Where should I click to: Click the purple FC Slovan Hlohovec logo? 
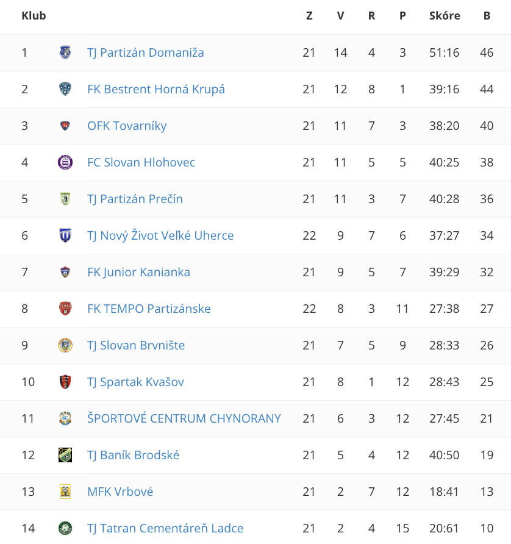65,162
